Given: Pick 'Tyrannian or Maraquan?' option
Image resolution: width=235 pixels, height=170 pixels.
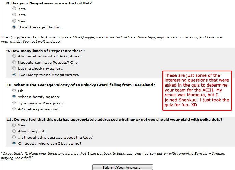Looking at the screenshot, I should 14,103.
